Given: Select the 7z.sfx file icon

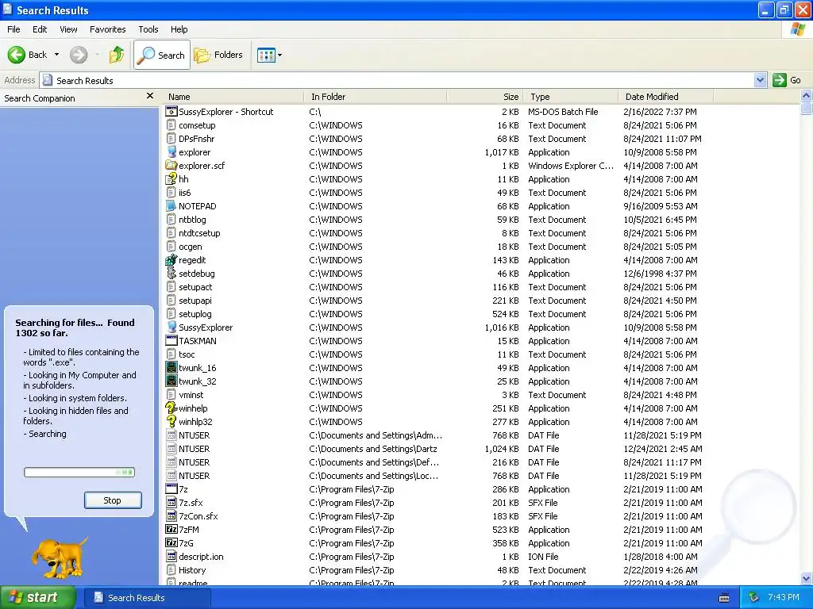Looking at the screenshot, I should coord(171,502).
